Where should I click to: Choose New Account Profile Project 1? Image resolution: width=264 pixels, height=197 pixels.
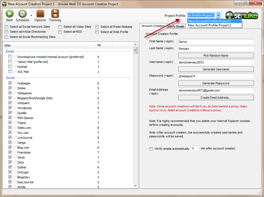point(214,21)
